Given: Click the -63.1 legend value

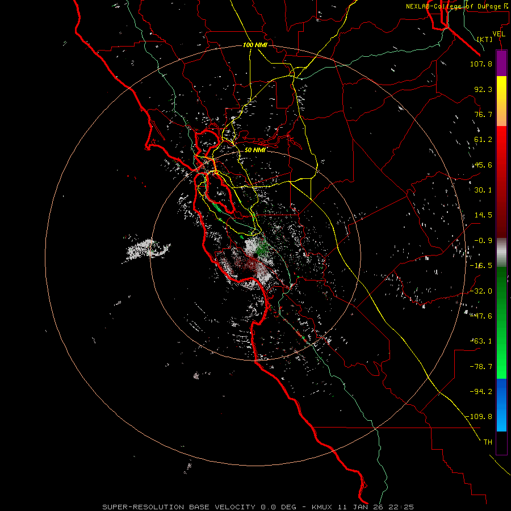Looking at the screenshot, I should 481,341.
